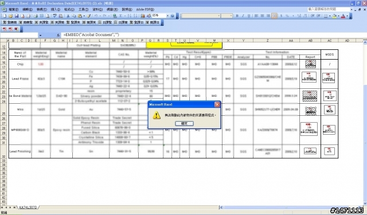Image resolution: width=367 pixels, height=215 pixels.
Task: Click the Font Color red A swatch
Action: pyautogui.click(x=343, y=16)
